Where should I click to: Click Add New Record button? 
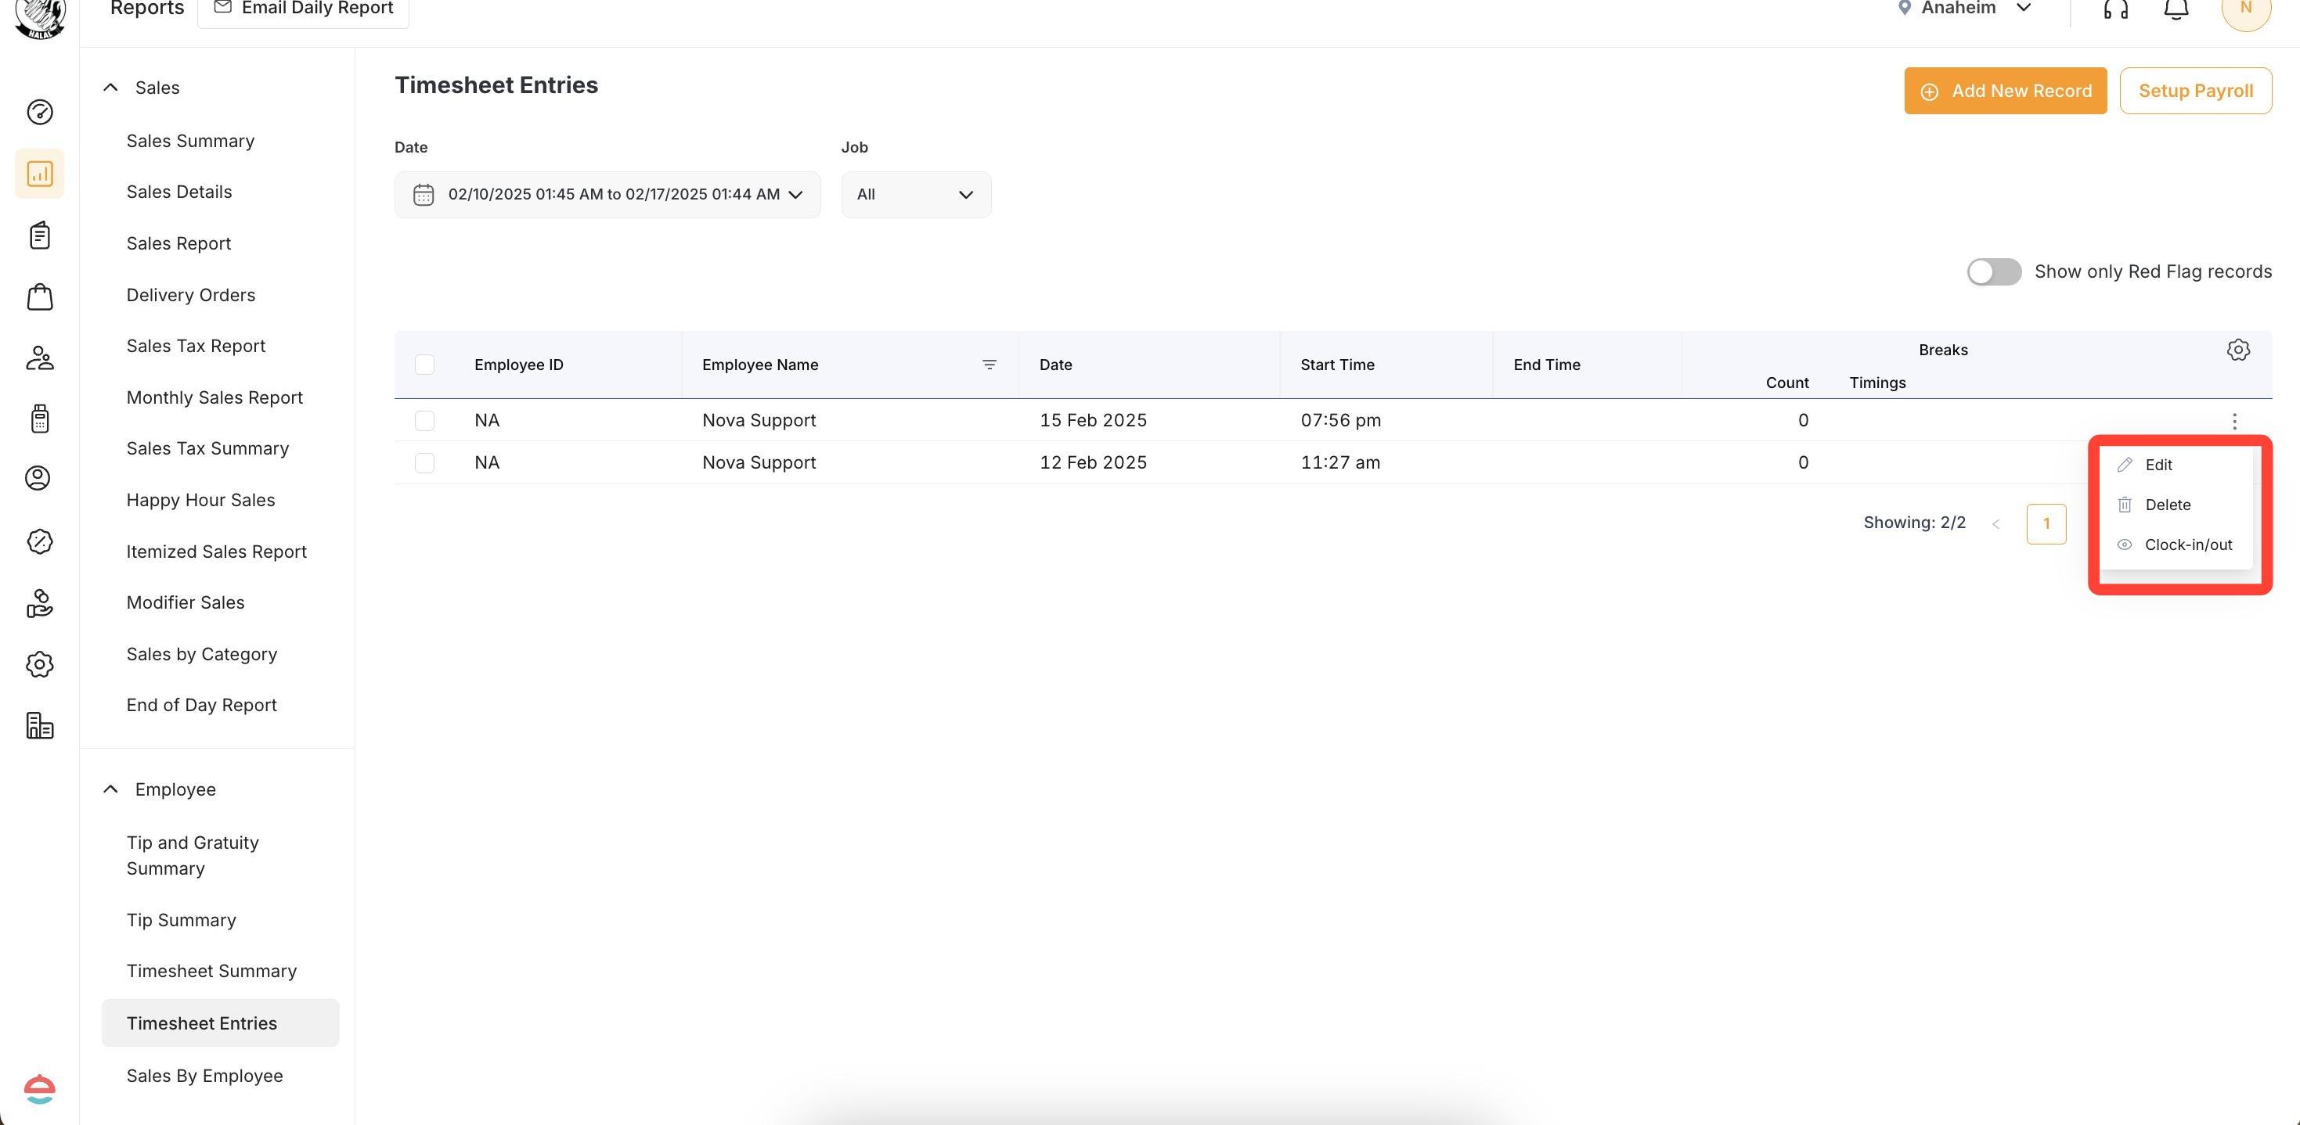tap(2004, 91)
